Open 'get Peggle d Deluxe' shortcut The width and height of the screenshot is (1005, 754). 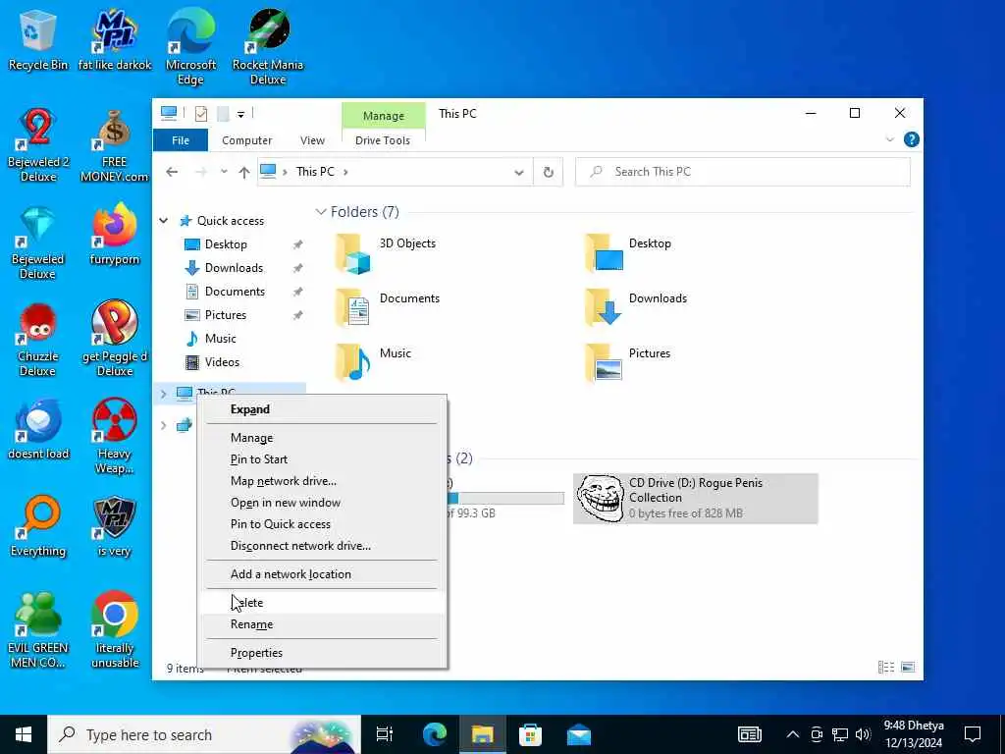coord(115,340)
